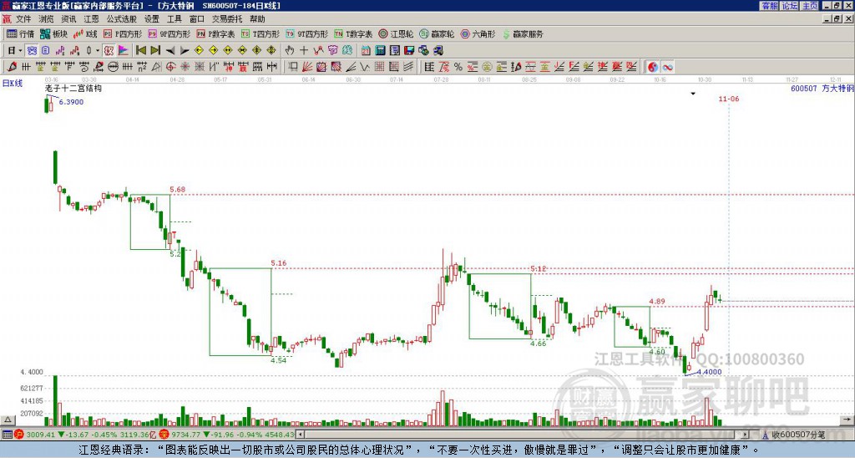Open the 江恩 menu
The height and width of the screenshot is (458, 855).
click(91, 19)
